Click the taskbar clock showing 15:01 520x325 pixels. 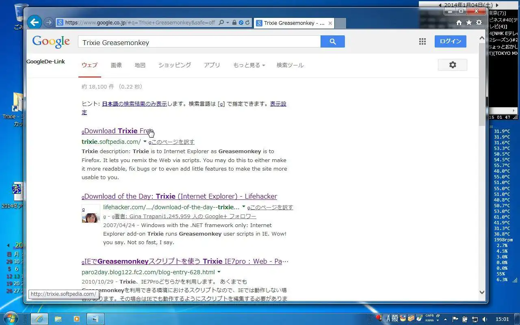pyautogui.click(x=503, y=319)
